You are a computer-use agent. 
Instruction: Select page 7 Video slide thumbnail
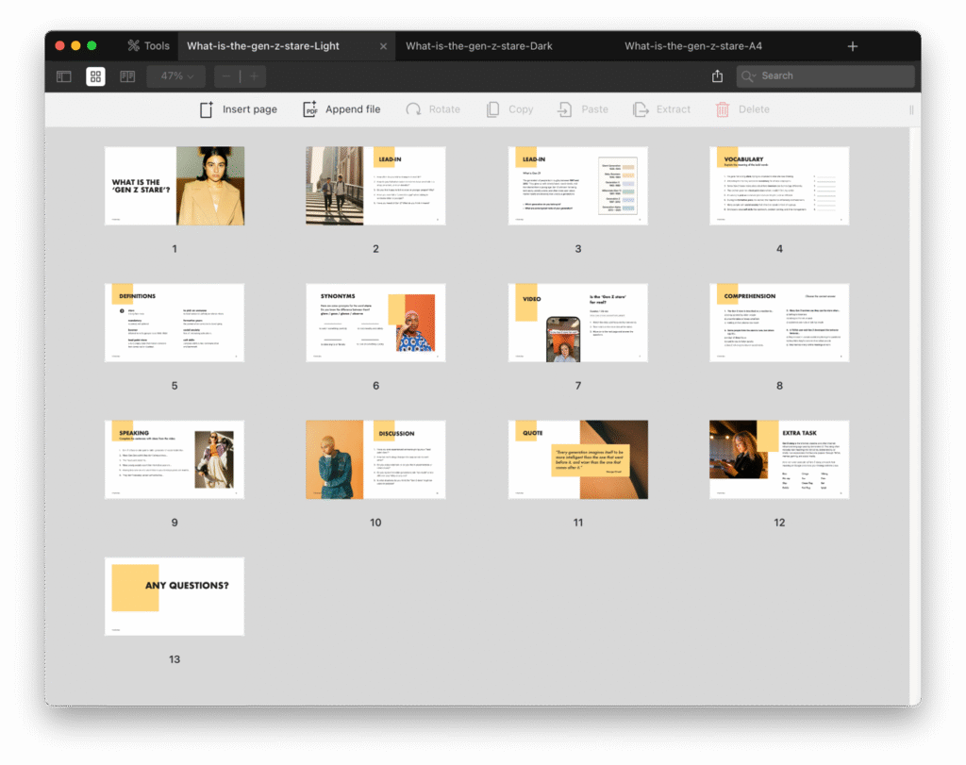[x=577, y=323]
